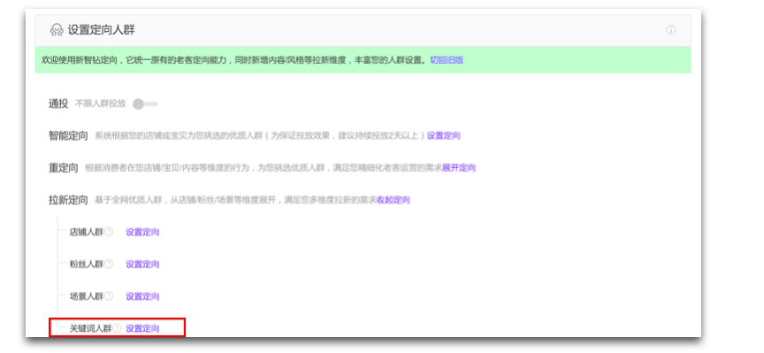Screen dimensions: 764x353
Task: Click the audience icon beside 设置定向人群
Action: click(x=57, y=30)
